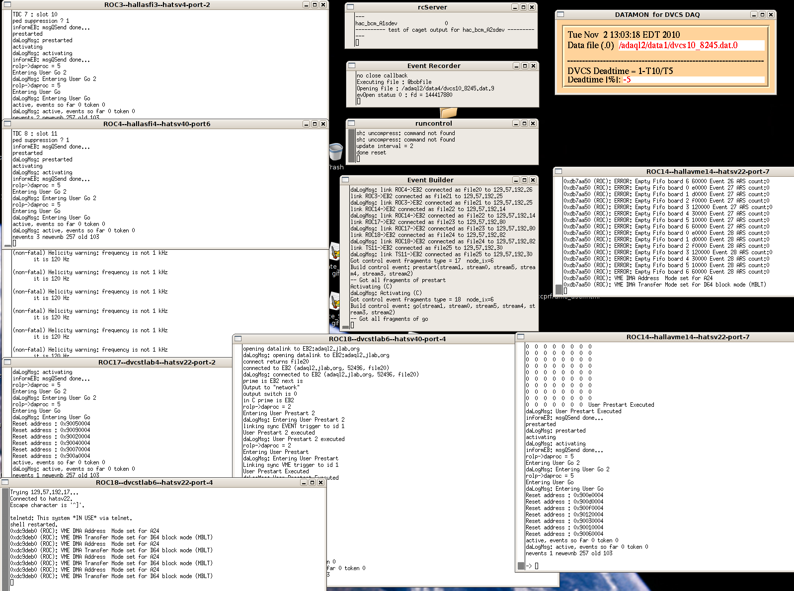Click the scrollbar of ROC14 error log window
Viewport: 794px width, 591px height.
pyautogui.click(x=558, y=235)
